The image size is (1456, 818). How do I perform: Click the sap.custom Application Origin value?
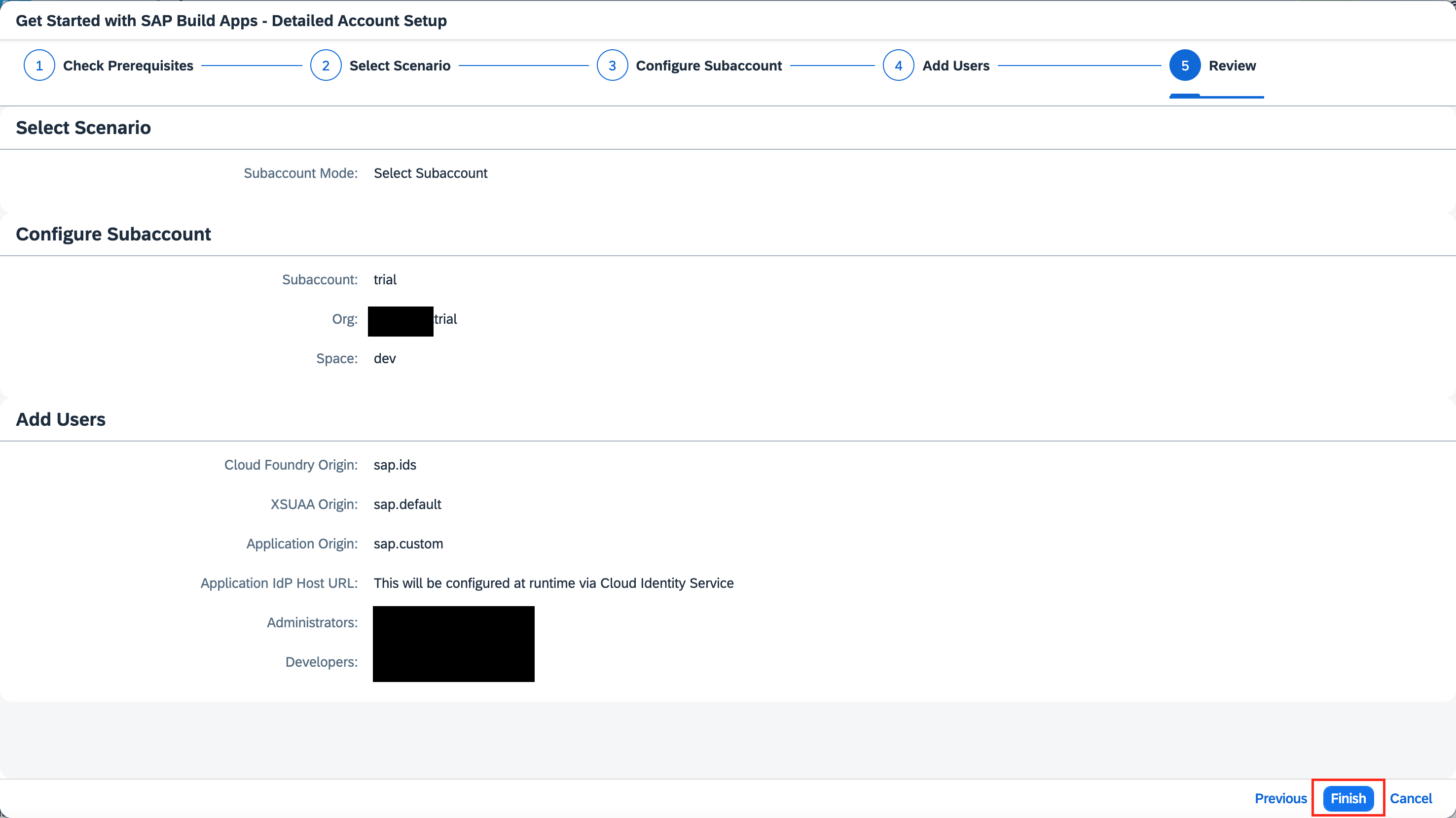tap(408, 544)
